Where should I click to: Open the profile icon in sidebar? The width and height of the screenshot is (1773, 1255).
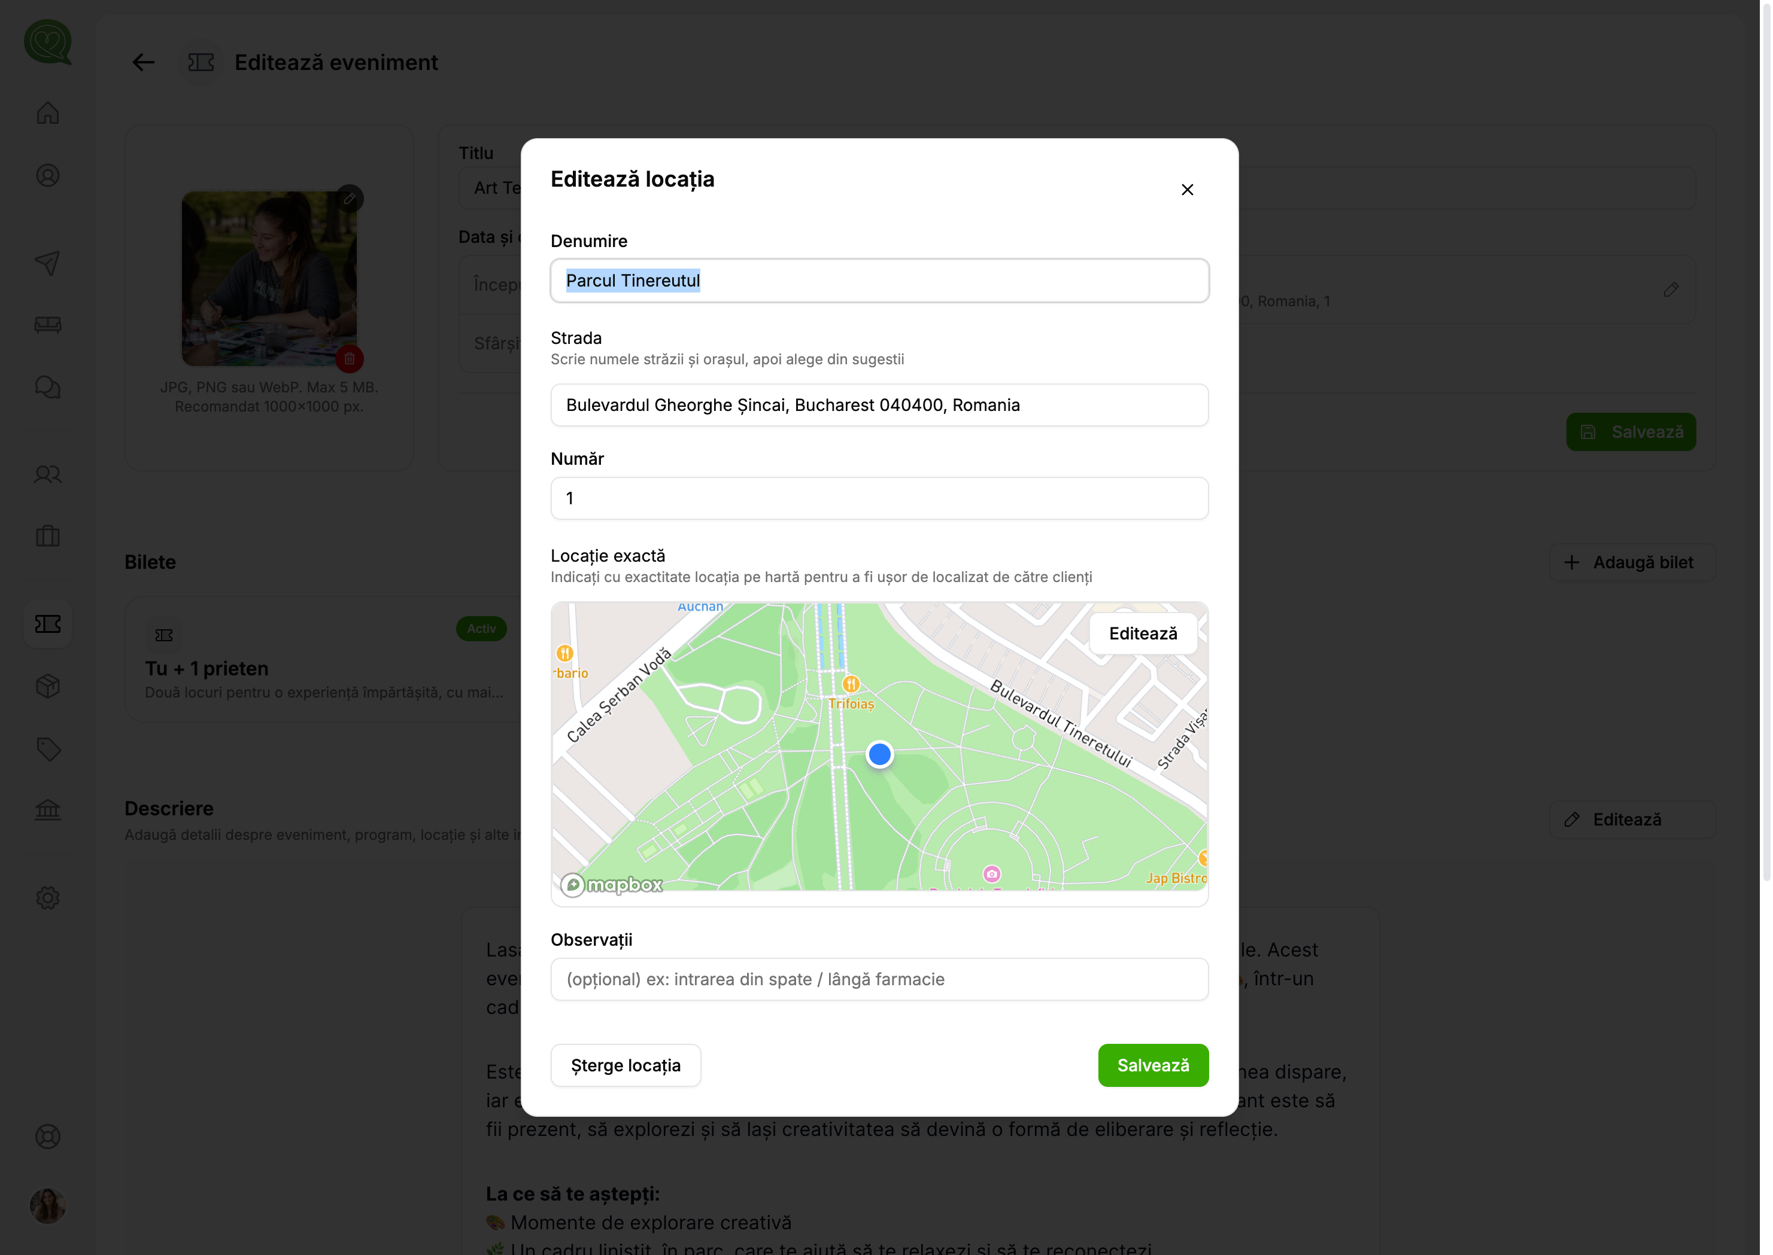48,175
